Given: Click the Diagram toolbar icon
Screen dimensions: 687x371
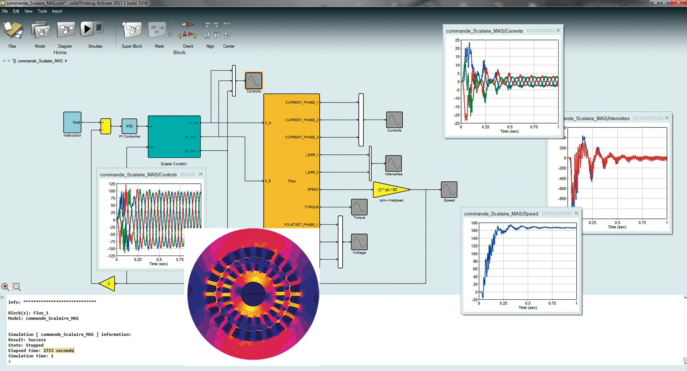Looking at the screenshot, I should click(x=65, y=30).
